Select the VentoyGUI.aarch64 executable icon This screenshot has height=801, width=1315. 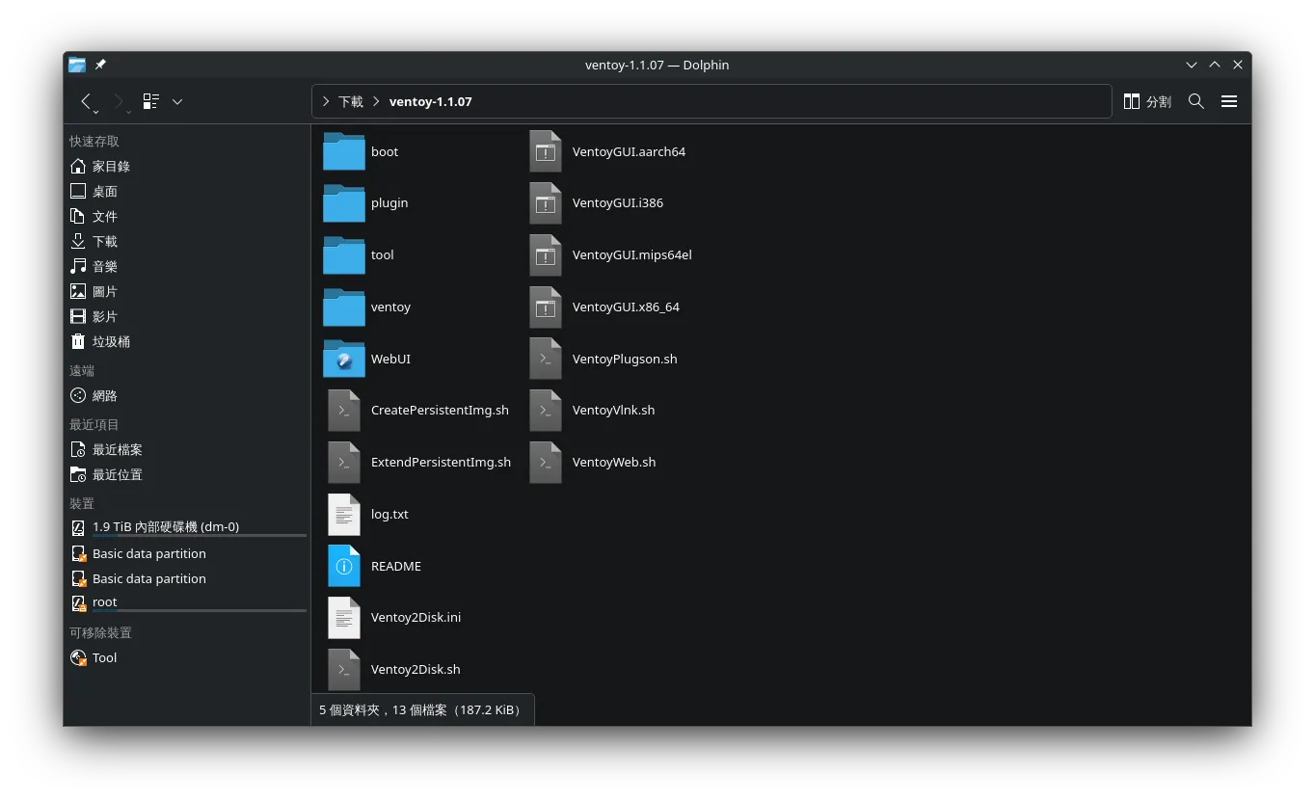point(546,151)
